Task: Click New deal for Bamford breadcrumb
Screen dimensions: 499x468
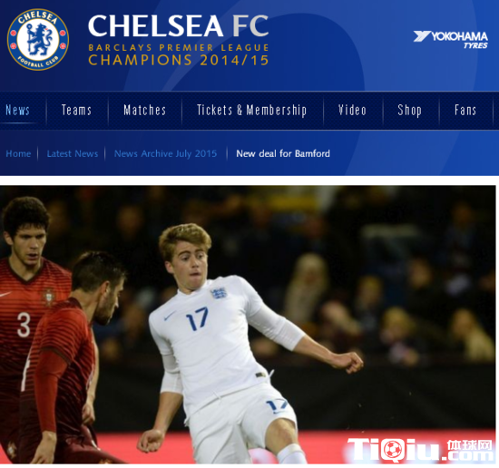Action: [283, 153]
